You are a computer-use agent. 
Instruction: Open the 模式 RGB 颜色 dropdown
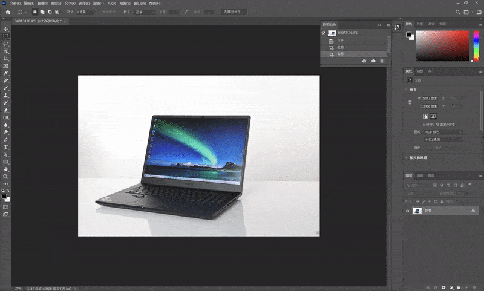tap(443, 131)
